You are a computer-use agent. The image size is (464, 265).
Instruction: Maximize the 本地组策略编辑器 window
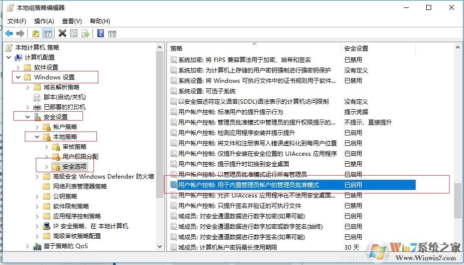[x=429, y=7]
